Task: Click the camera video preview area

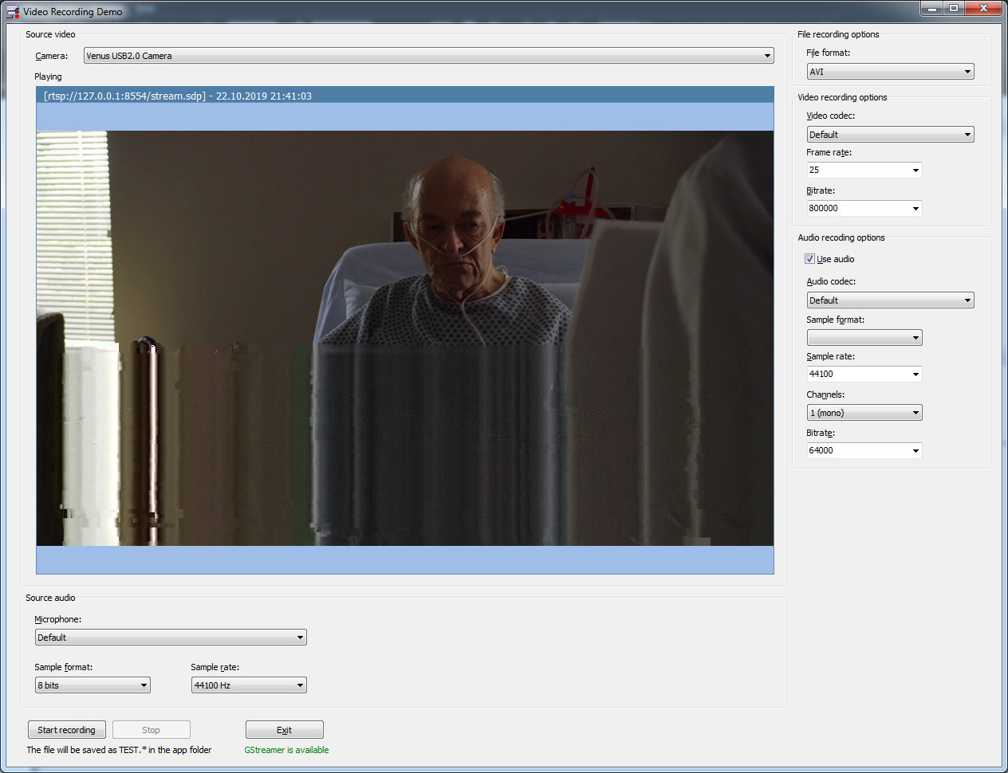Action: (404, 338)
